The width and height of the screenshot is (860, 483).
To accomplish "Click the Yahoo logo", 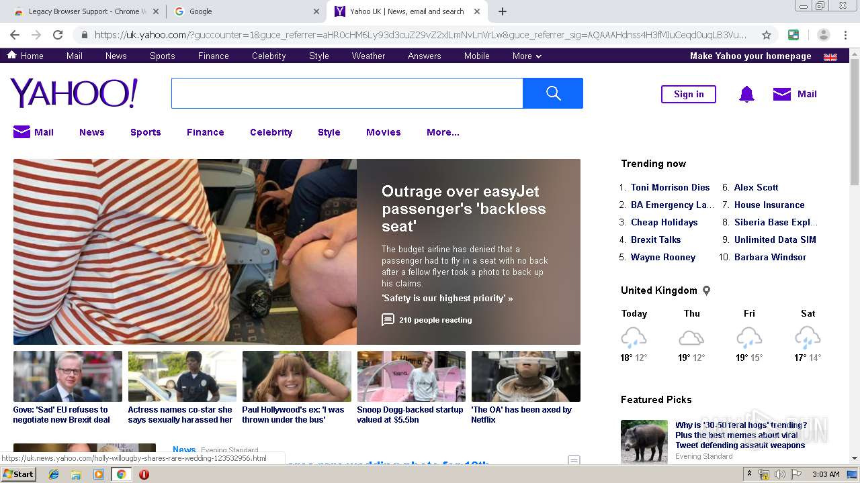I will pyautogui.click(x=74, y=93).
